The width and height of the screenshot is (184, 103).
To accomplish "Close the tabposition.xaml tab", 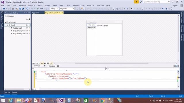I will (62, 13).
